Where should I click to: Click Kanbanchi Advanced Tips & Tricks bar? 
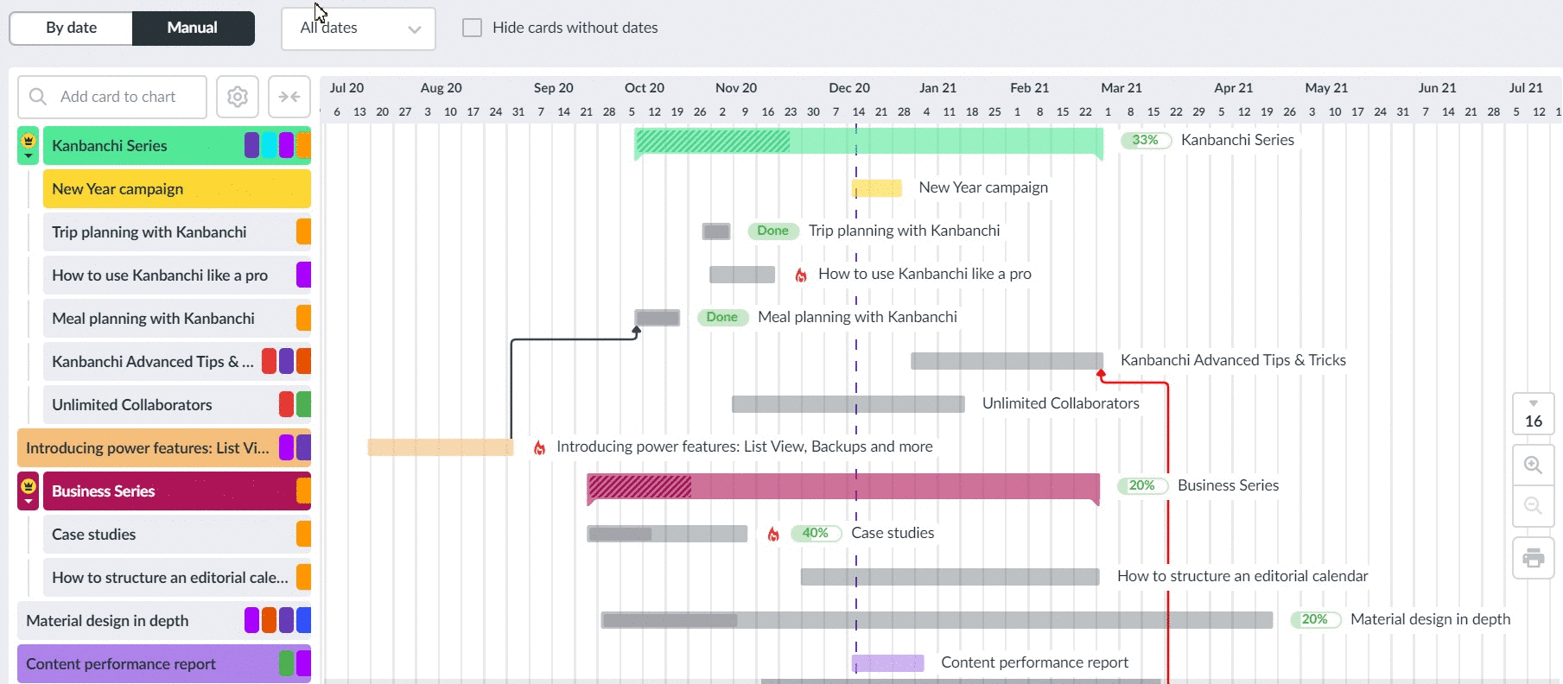(1007, 361)
